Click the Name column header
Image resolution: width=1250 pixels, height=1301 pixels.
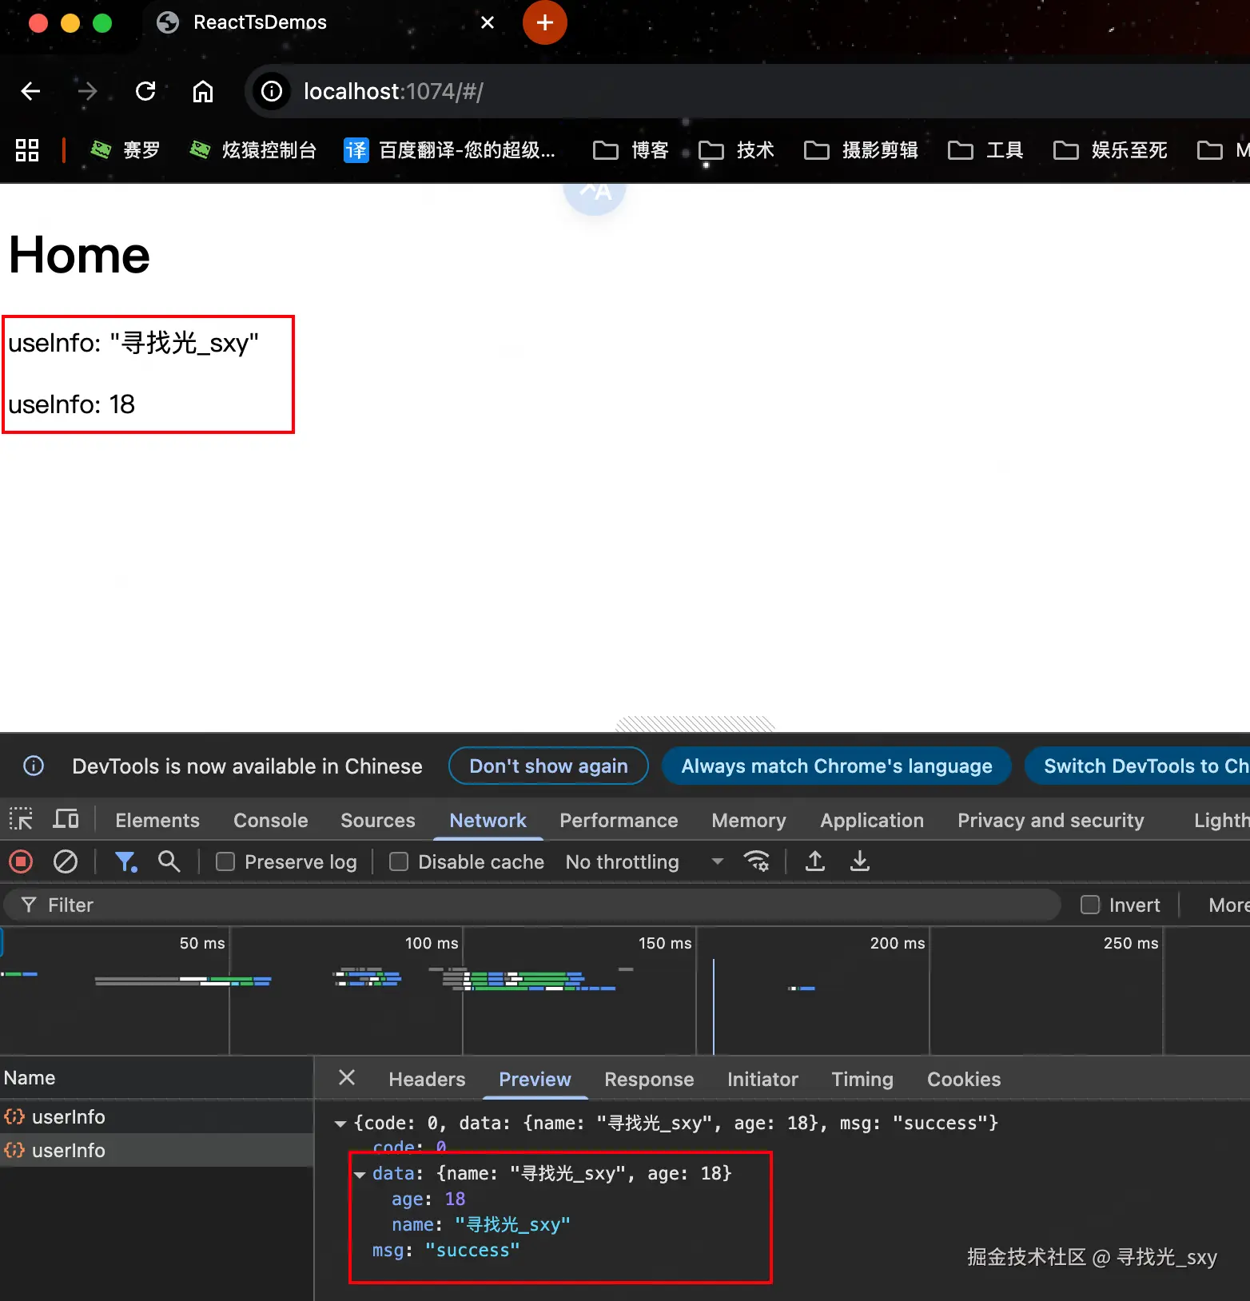[x=157, y=1077]
